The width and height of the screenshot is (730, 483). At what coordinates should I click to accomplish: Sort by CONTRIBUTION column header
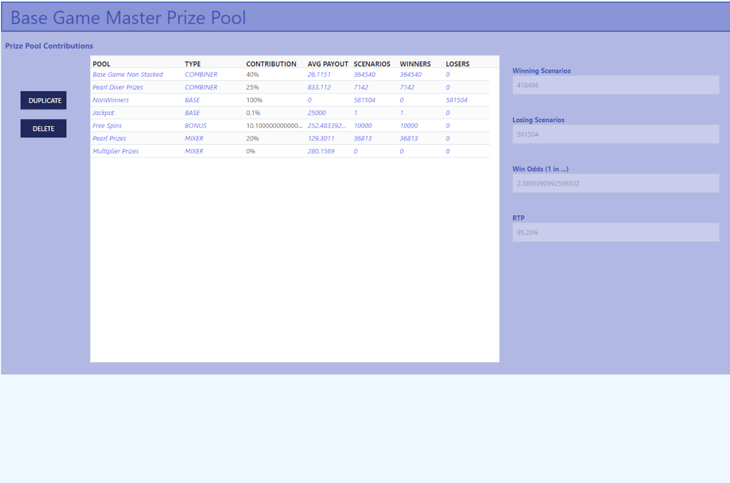(271, 64)
